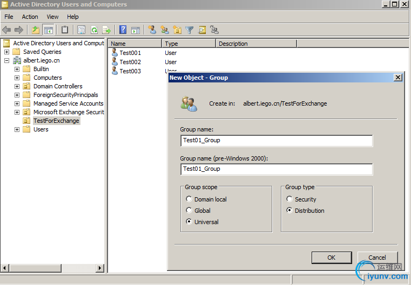The height and width of the screenshot is (285, 411).
Task: Click the user icon beside Test002
Action: point(114,61)
